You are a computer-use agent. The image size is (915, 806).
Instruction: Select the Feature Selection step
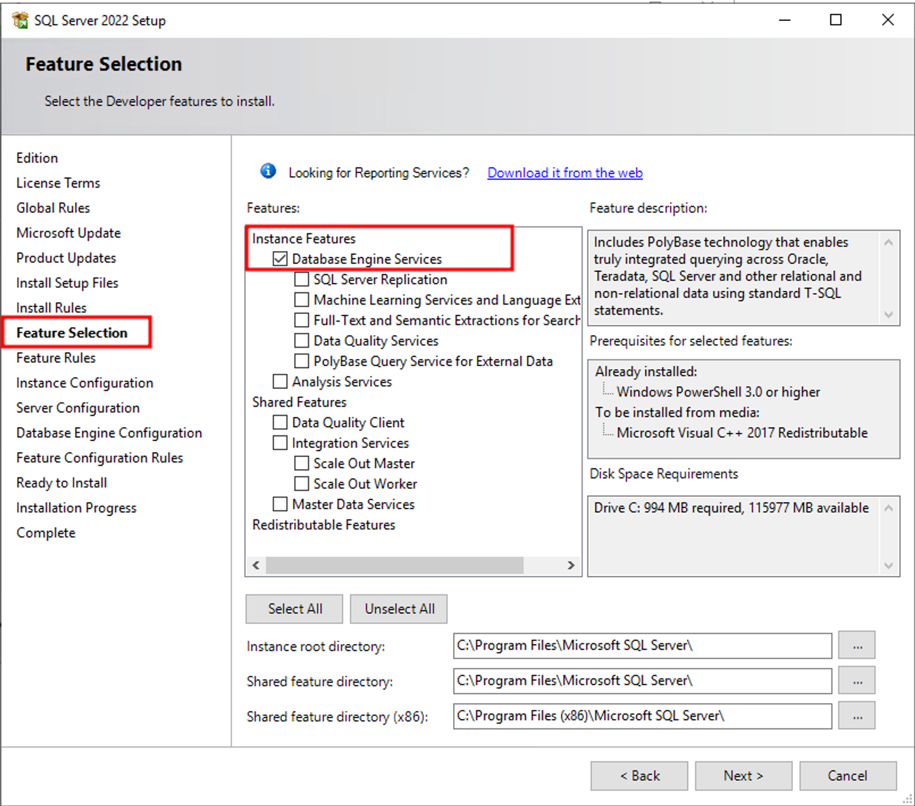(x=72, y=332)
